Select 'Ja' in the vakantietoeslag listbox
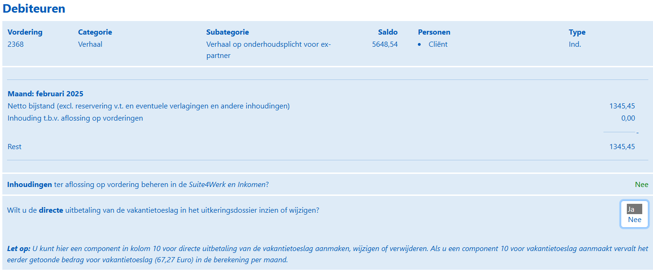The image size is (653, 273). [634, 209]
